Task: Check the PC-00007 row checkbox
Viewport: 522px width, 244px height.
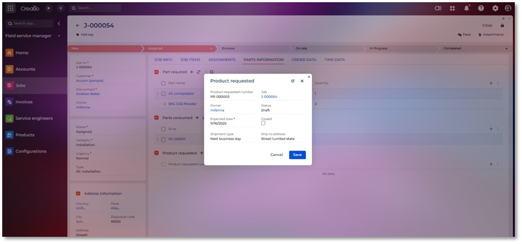Action: [x=163, y=139]
